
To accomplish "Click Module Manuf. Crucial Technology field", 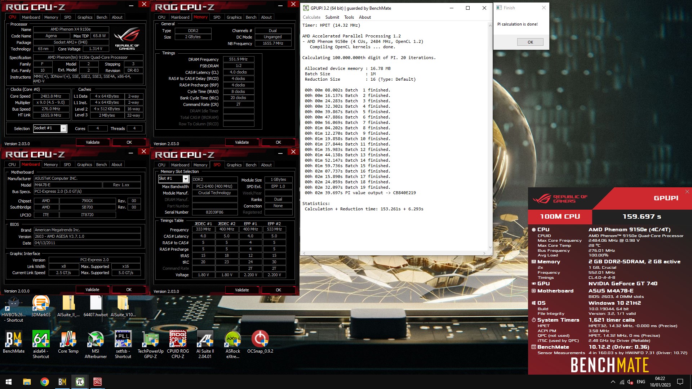I will click(214, 193).
